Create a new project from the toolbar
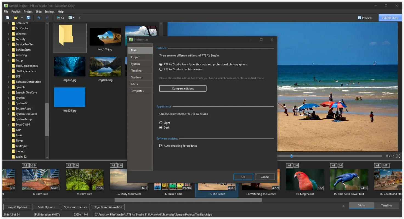The width and height of the screenshot is (404, 219). pos(8,18)
